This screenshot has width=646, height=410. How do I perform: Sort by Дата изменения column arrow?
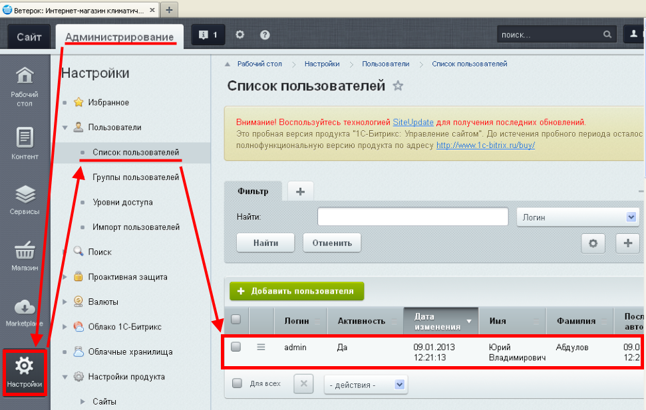point(469,322)
